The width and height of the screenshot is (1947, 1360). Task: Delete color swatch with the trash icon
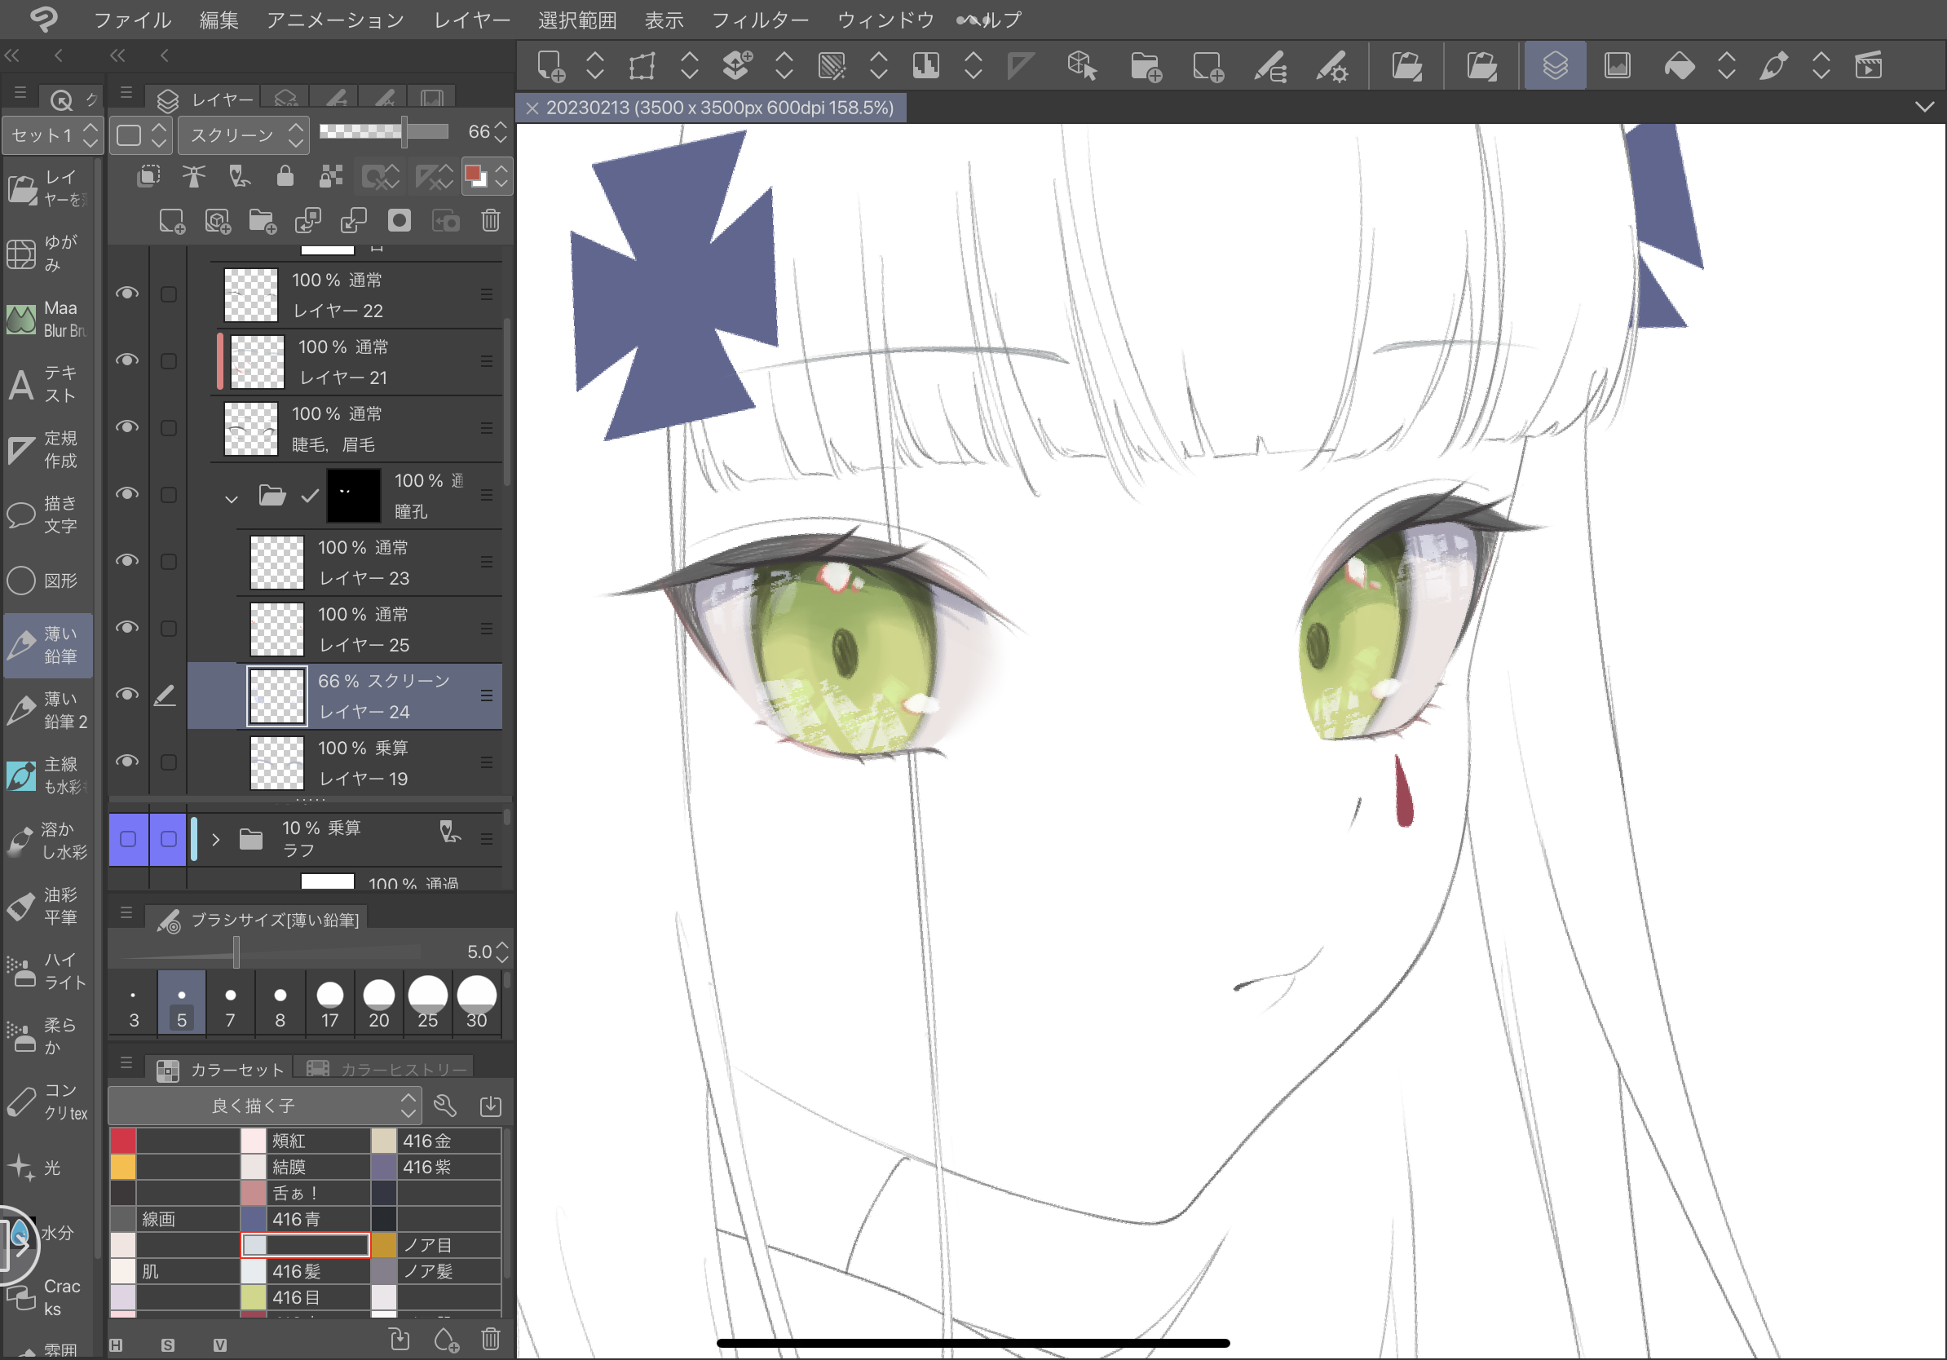pos(490,1340)
